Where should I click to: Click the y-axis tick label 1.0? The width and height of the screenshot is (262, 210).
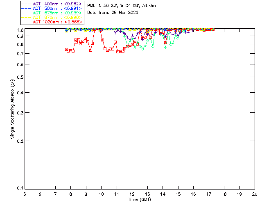click(x=20, y=30)
